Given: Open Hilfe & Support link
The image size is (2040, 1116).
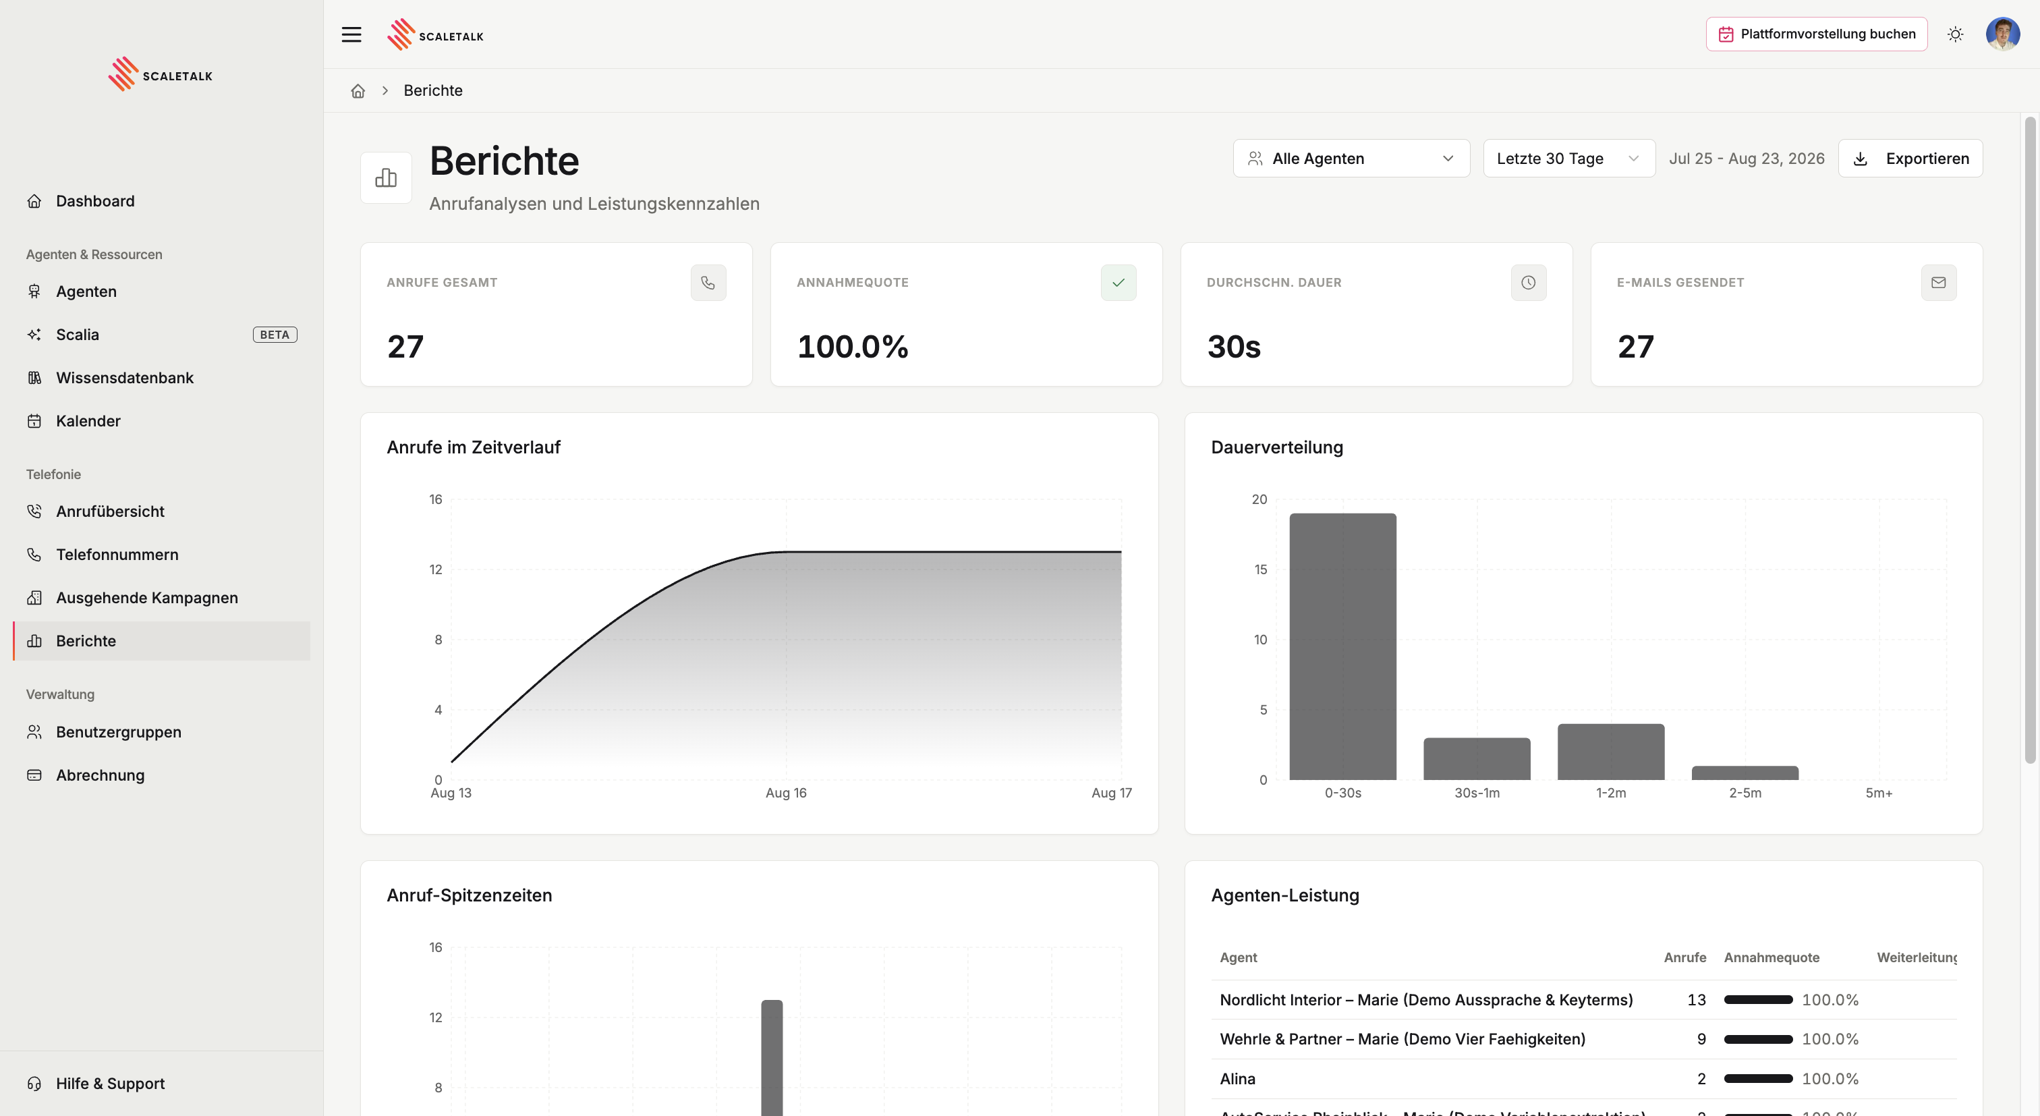Looking at the screenshot, I should pyautogui.click(x=161, y=1084).
